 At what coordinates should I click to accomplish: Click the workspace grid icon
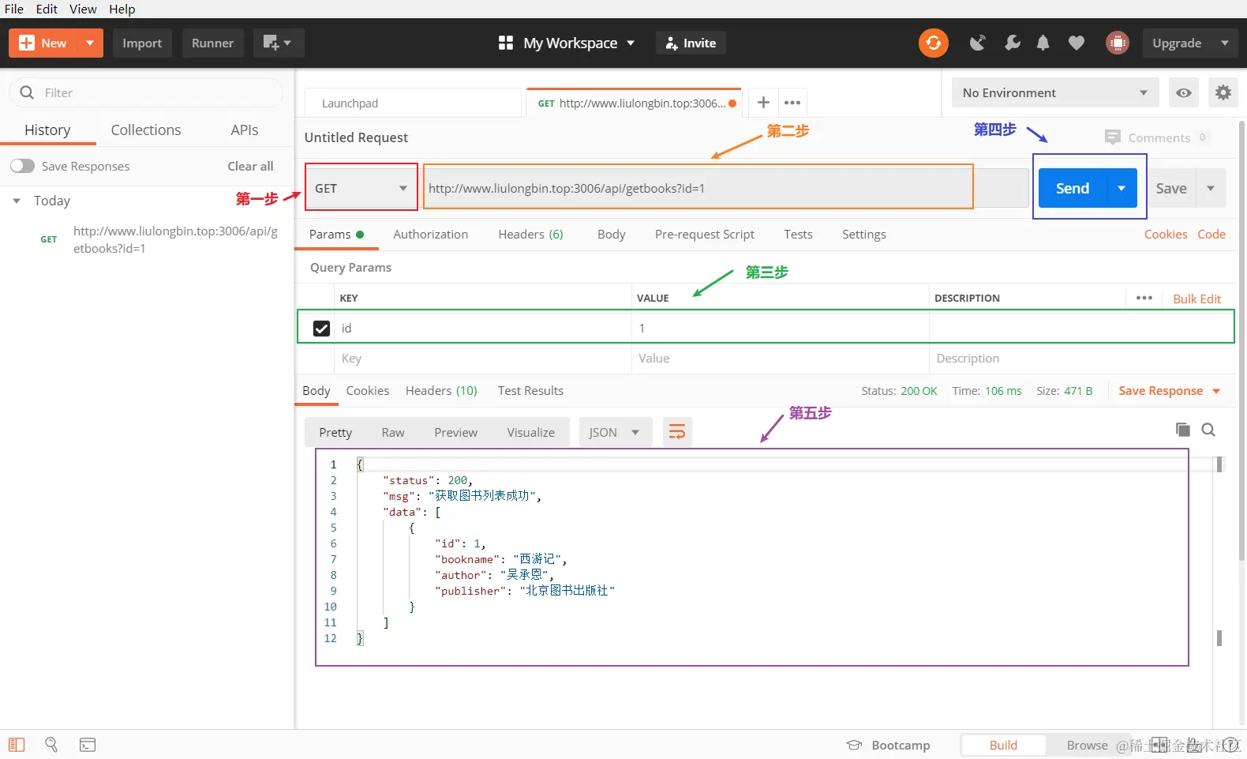[506, 43]
